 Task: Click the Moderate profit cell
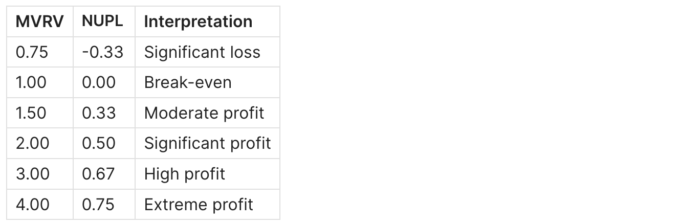[x=204, y=113]
